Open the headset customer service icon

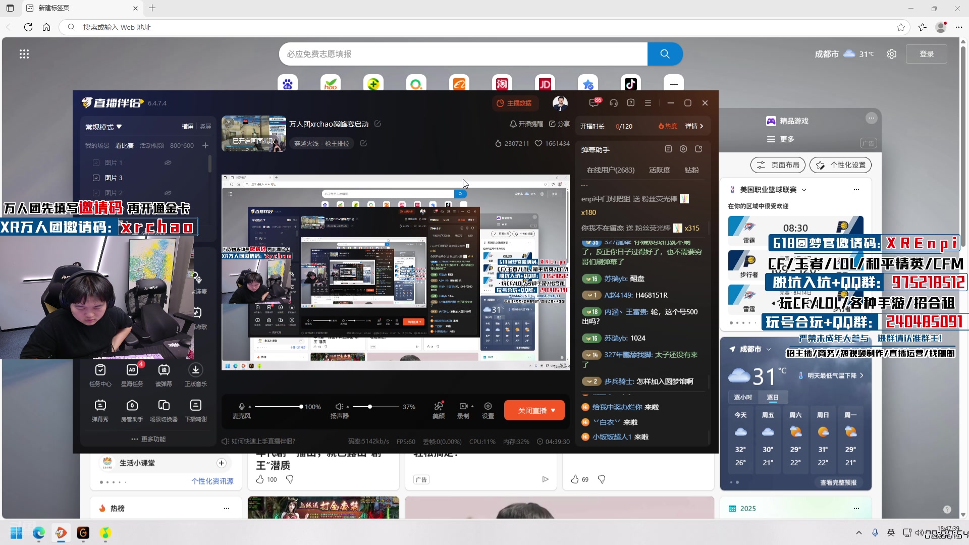point(614,103)
